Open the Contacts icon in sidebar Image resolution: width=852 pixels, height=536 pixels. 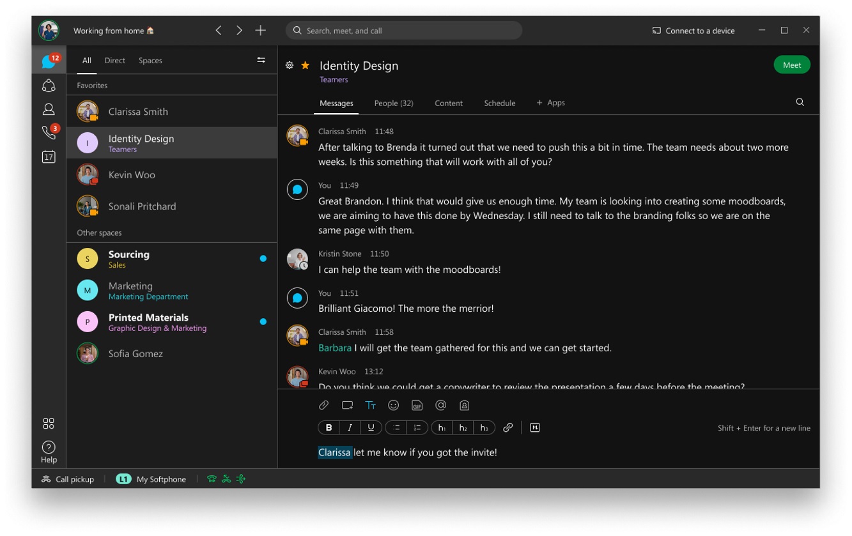pyautogui.click(x=49, y=109)
